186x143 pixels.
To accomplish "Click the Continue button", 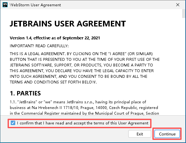I will [x=167, y=134].
